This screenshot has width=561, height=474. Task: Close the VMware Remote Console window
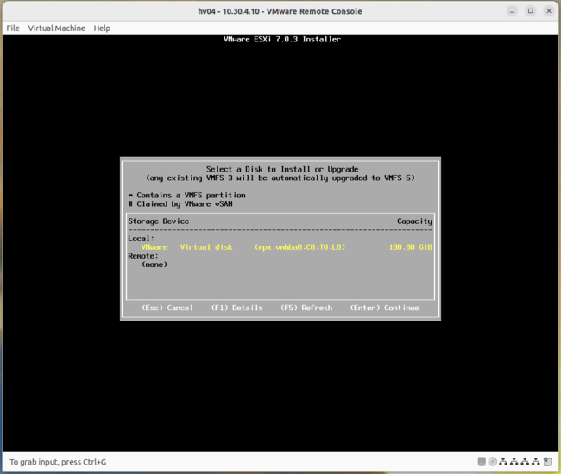tap(549, 11)
